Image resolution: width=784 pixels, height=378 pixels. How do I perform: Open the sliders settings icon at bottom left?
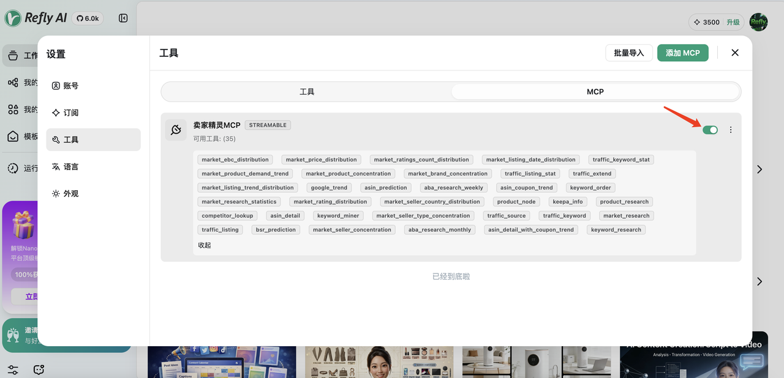click(x=13, y=370)
